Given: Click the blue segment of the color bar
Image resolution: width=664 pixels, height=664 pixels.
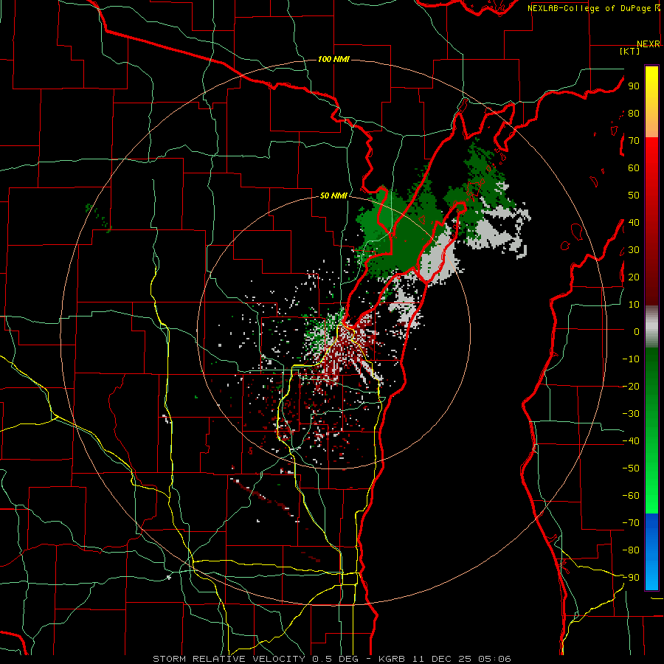Looking at the screenshot, I should point(651,552).
